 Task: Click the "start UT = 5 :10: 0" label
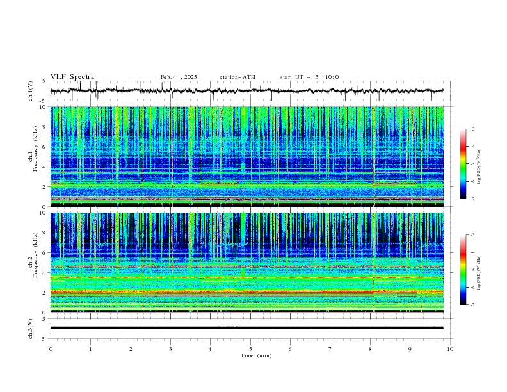309,77
